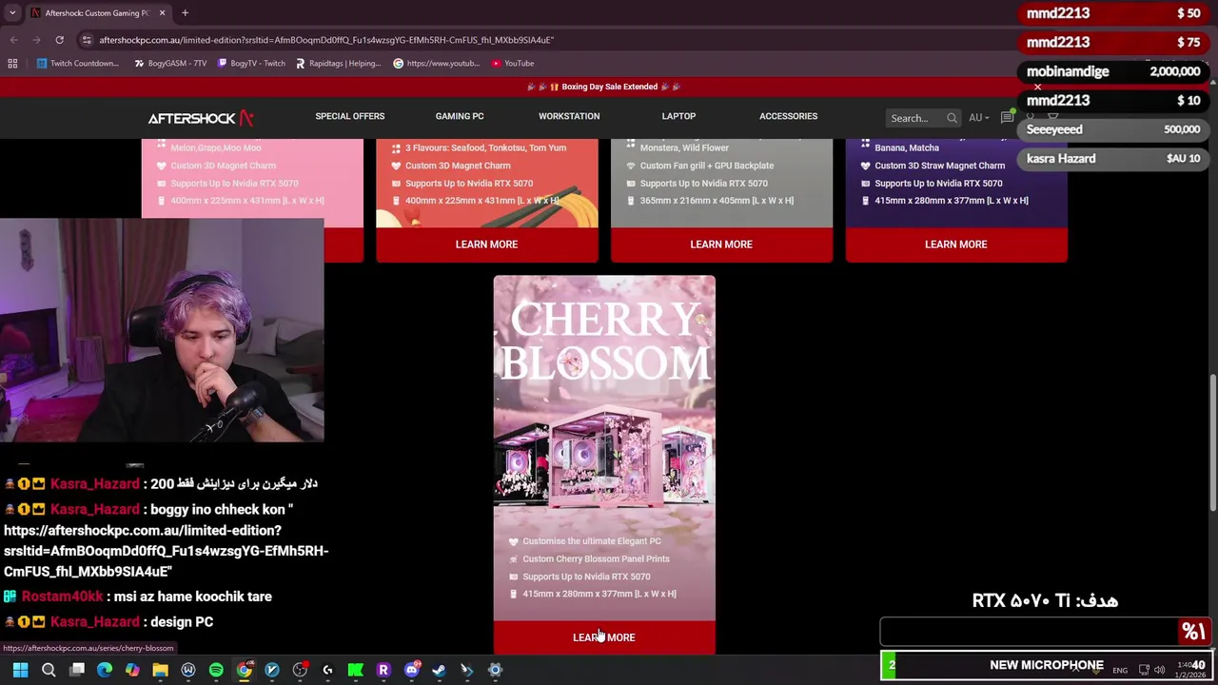Screen dimensions: 1218x685
Task: Open the Windows Start menu
Action: click(x=20, y=670)
